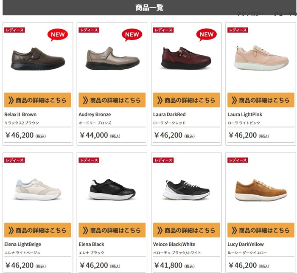Open details button for Laura LightPink
This screenshot has height=273, width=297.
[x=261, y=100]
